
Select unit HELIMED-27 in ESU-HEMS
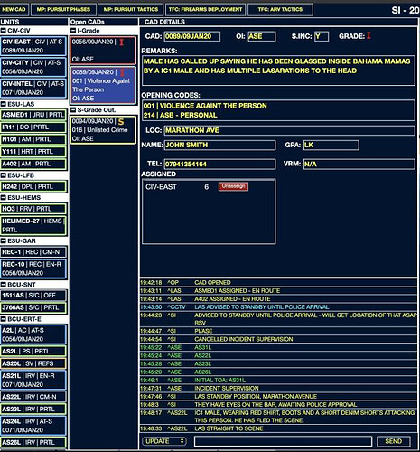pos(33,225)
